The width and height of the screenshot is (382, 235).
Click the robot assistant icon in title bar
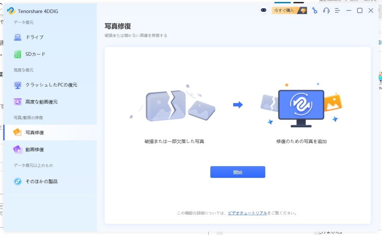[264, 10]
